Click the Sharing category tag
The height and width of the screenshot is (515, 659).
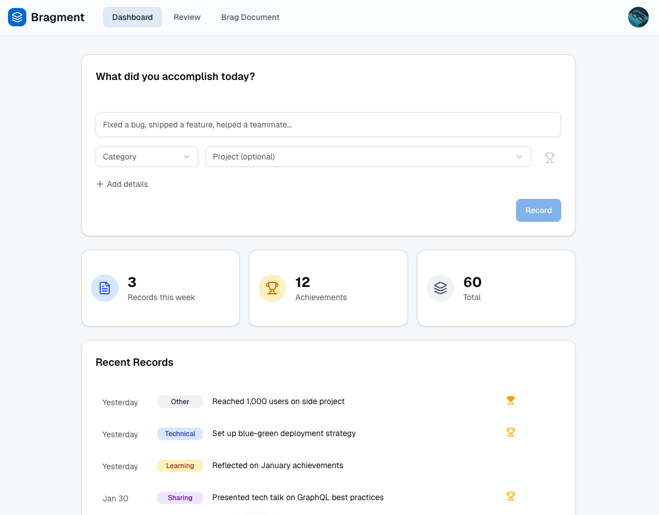[x=180, y=497]
